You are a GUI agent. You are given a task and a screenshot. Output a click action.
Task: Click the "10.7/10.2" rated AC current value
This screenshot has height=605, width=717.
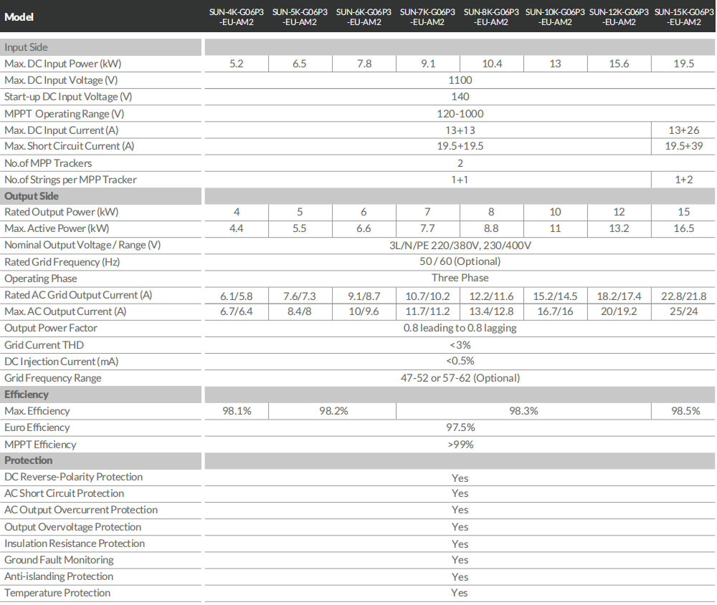click(x=427, y=296)
